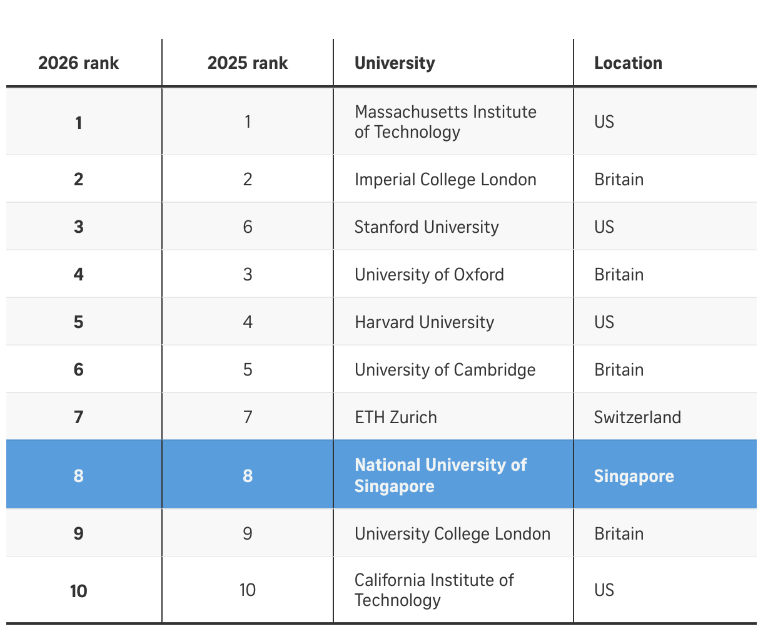
Task: Click the University column header
Action: (x=395, y=63)
